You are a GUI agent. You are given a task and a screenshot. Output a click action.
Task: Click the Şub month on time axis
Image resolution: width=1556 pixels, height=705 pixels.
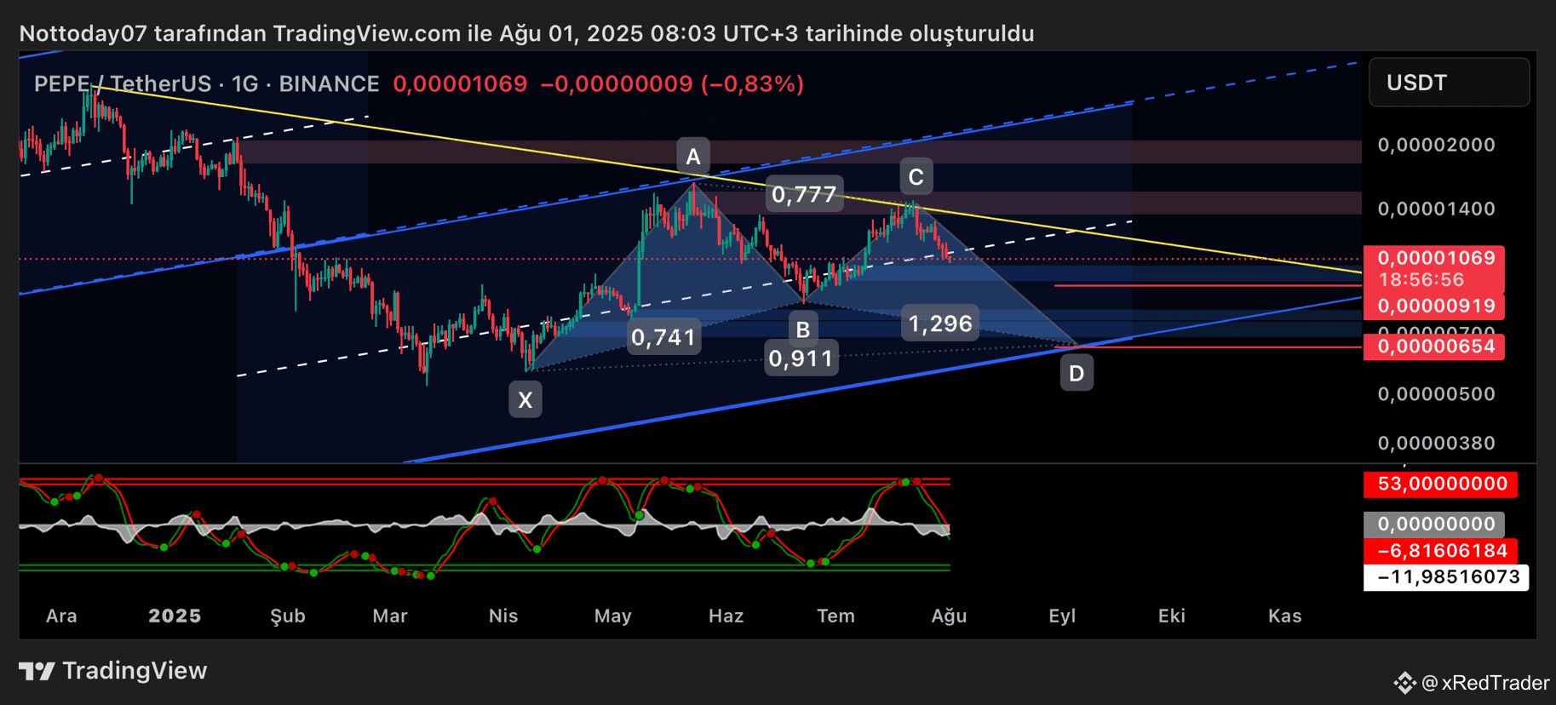[288, 616]
